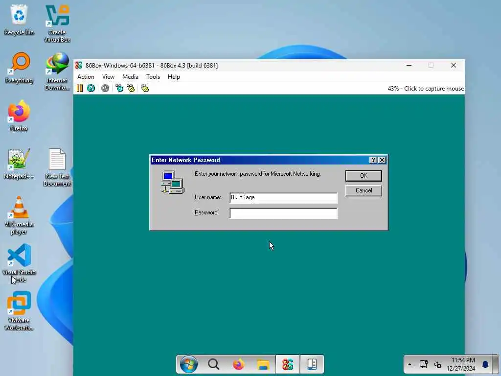Click the 86Box title bar icon
The image size is (501, 376).
click(79, 65)
